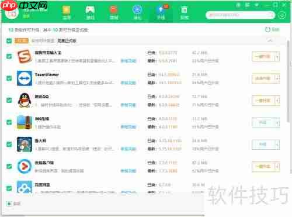Click the download manager circle icon beside search
Viewport: 292px width, 217px height.
tap(282, 15)
